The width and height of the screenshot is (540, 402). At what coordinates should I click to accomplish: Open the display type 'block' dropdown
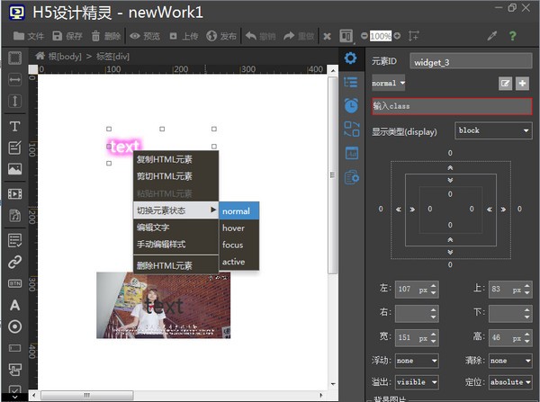[492, 130]
